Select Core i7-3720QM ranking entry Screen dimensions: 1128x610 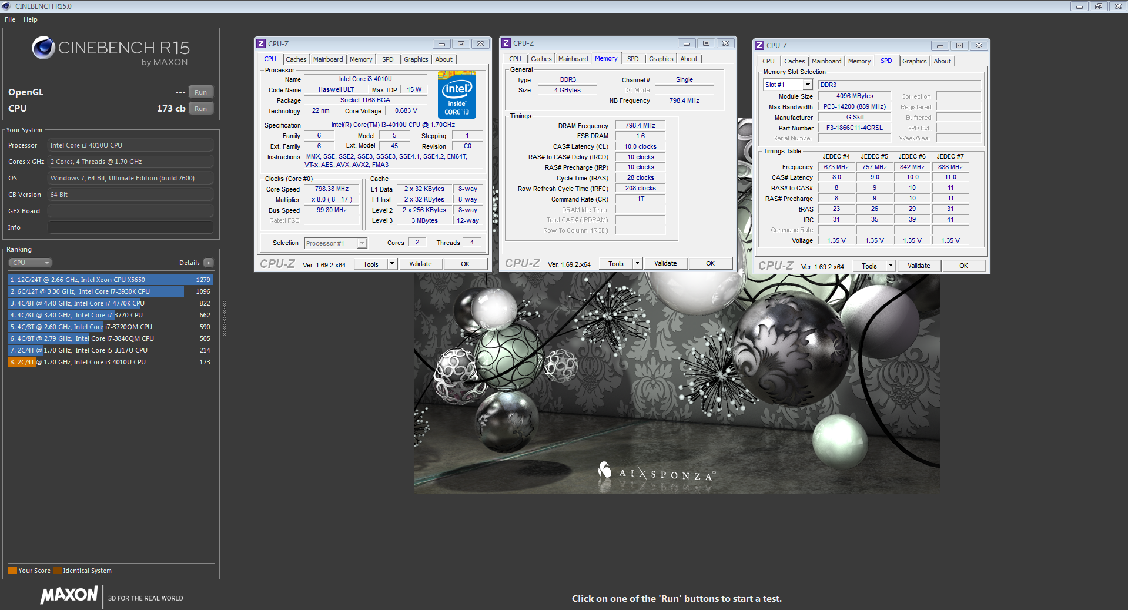(111, 327)
